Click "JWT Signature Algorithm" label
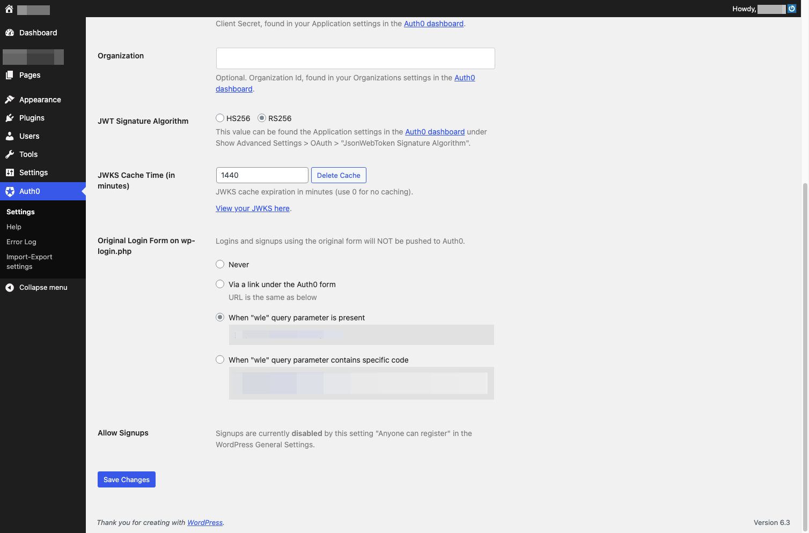 point(143,121)
